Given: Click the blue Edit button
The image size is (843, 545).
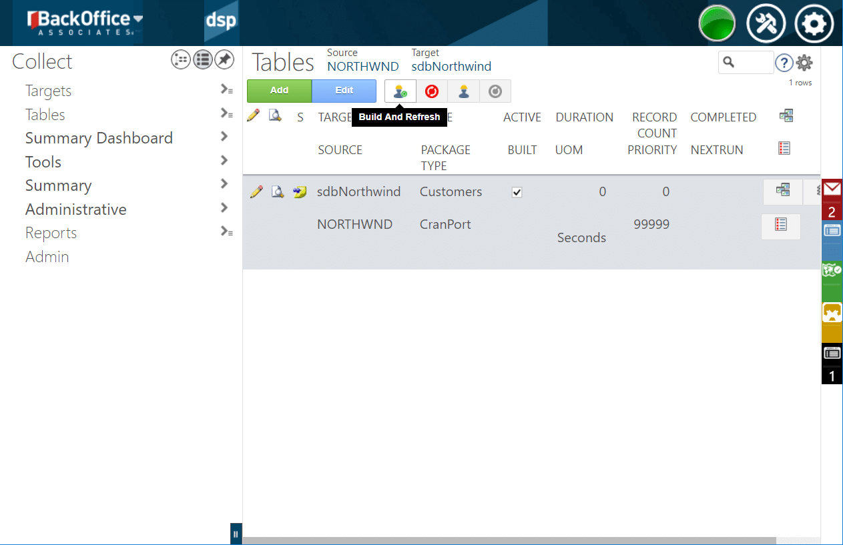Looking at the screenshot, I should (x=344, y=91).
